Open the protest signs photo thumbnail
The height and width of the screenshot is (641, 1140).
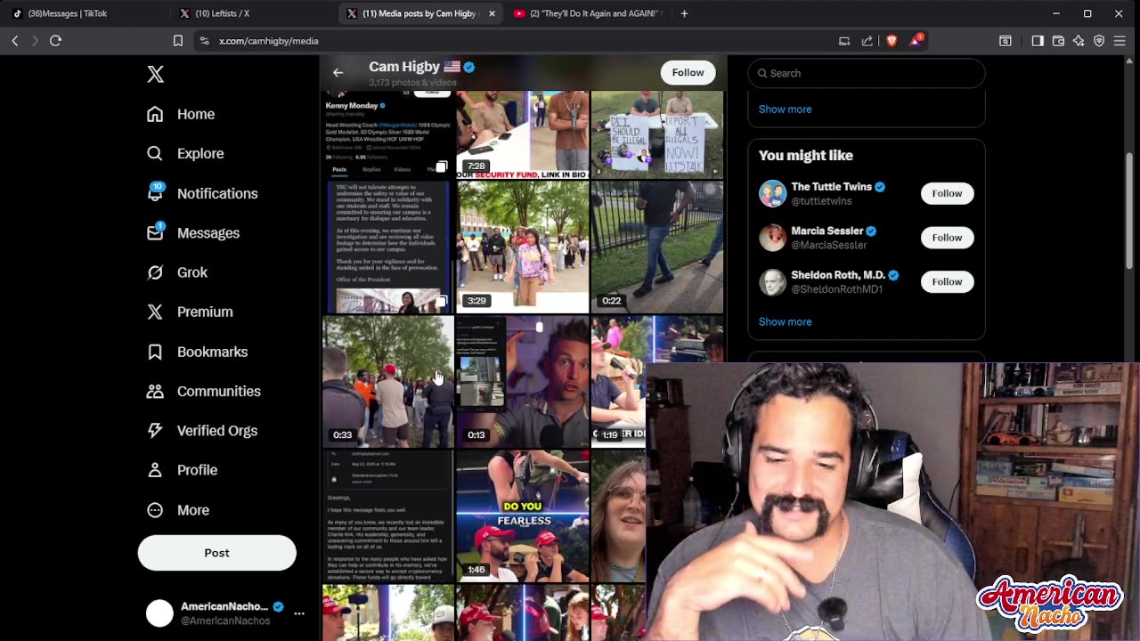[657, 134]
